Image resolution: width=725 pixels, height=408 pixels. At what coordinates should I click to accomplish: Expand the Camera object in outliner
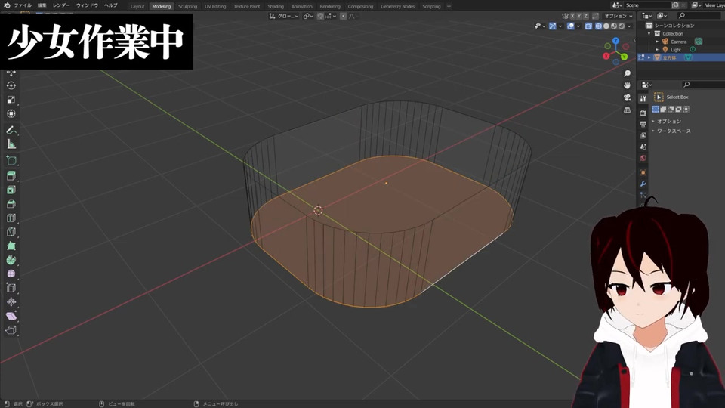pos(657,42)
